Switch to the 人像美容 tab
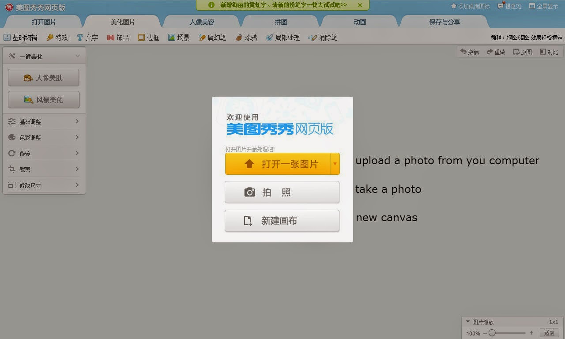 [201, 21]
